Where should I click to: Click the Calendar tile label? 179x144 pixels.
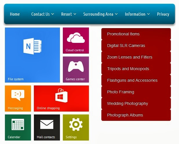point(14,137)
